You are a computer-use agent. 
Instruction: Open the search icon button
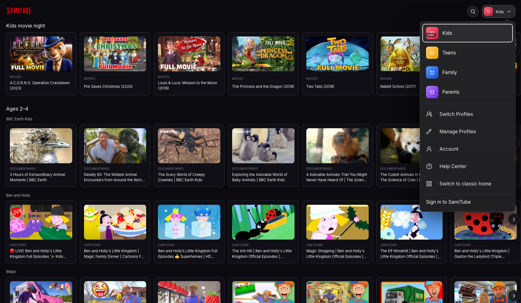[473, 12]
